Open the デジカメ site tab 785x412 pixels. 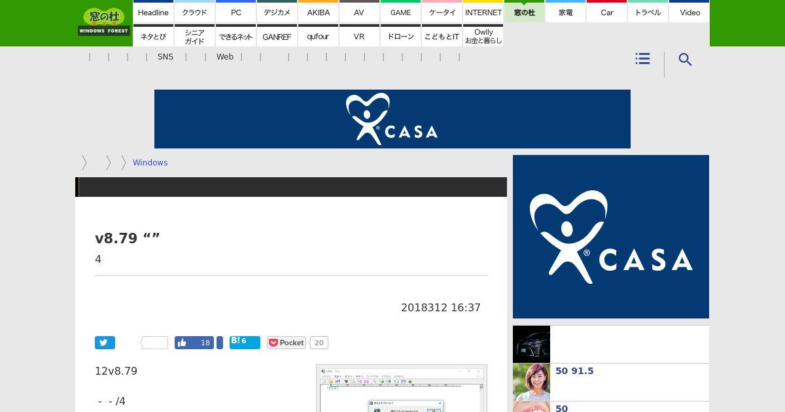[277, 11]
